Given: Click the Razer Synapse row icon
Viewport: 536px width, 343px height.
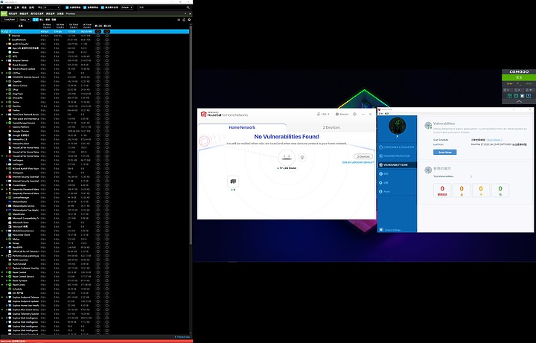Looking at the screenshot, I should tap(10, 281).
